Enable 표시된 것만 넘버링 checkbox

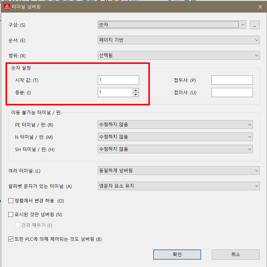tap(11, 214)
